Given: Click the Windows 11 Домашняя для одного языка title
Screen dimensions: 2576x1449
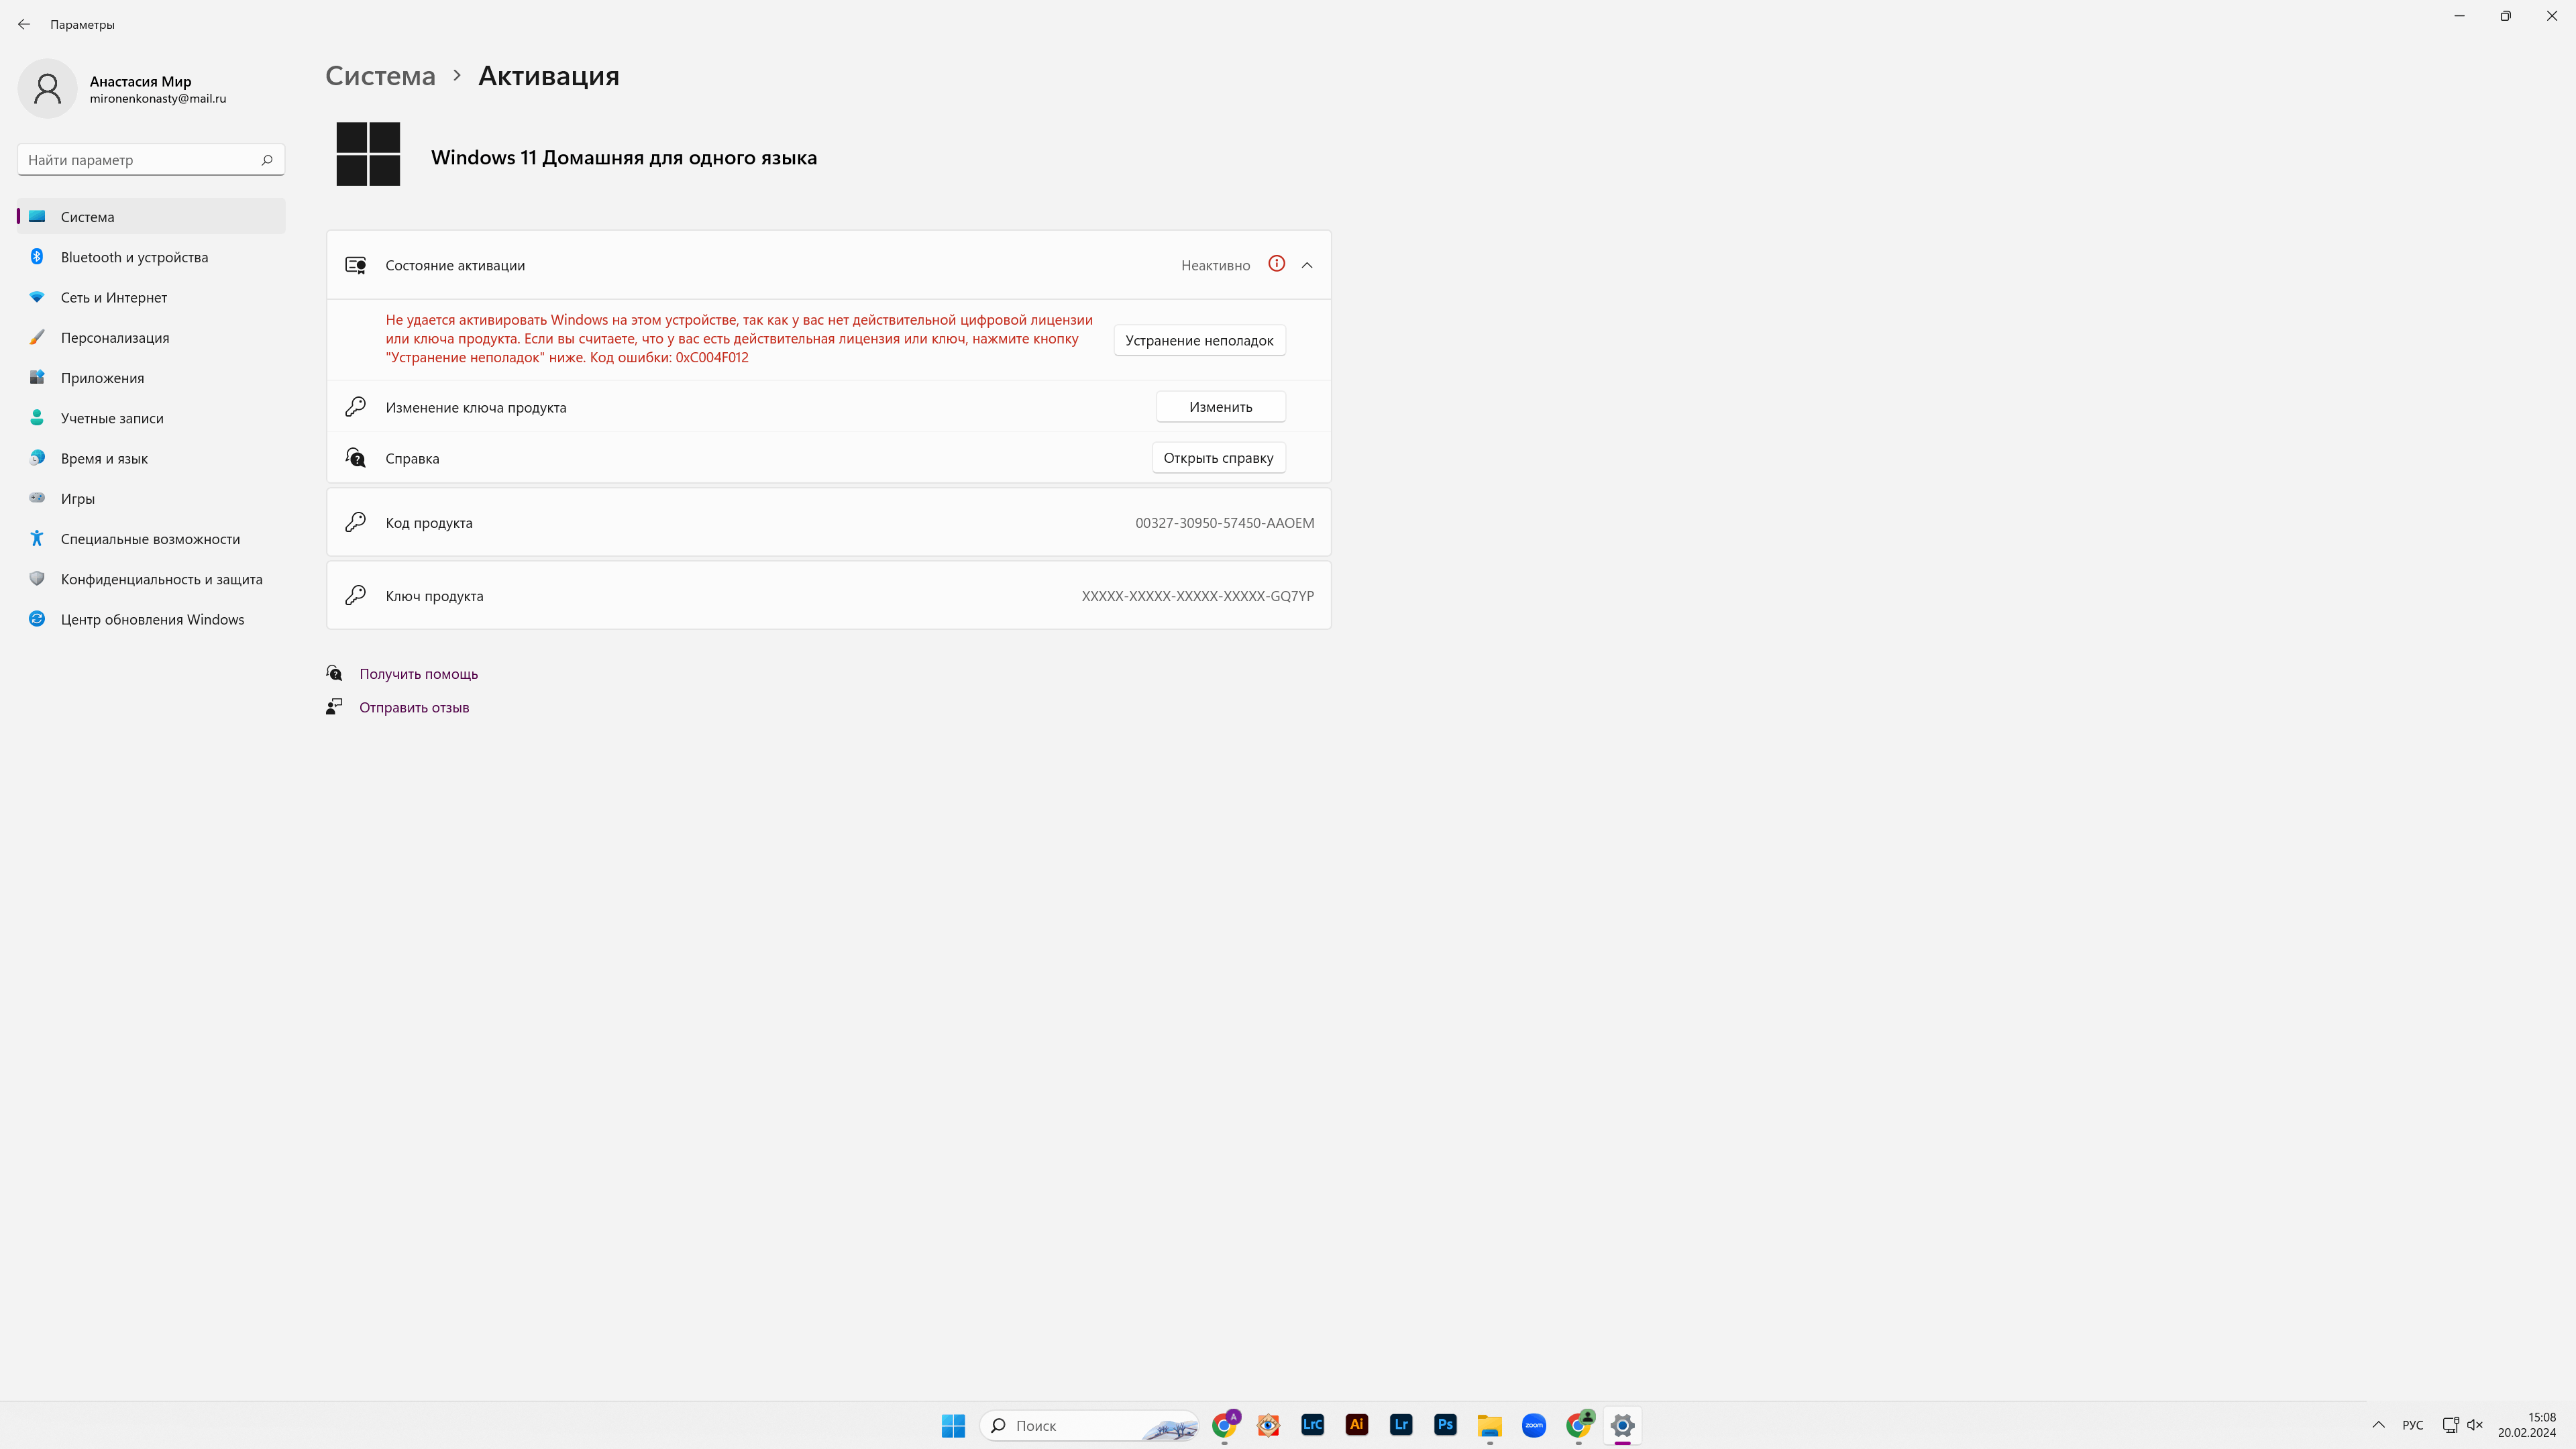Looking at the screenshot, I should point(624,157).
